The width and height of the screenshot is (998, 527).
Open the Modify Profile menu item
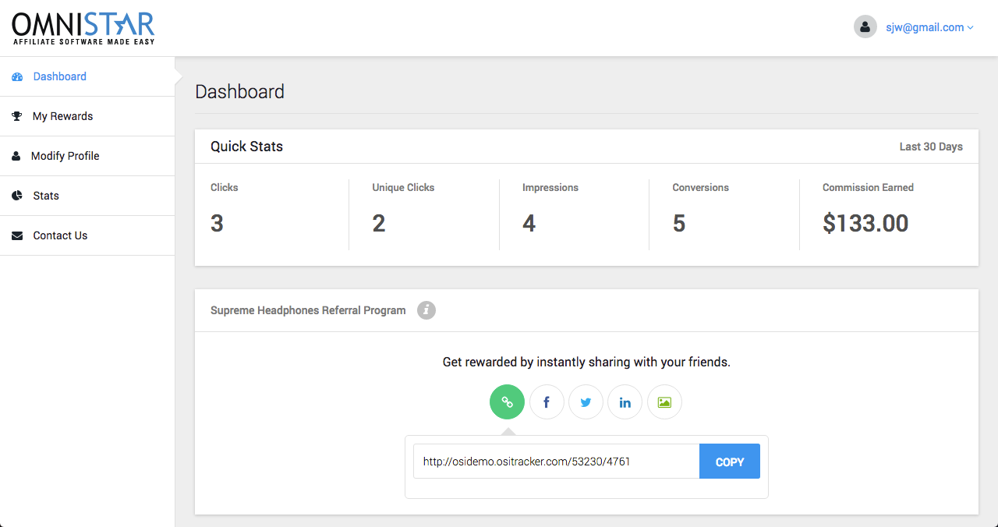[65, 156]
